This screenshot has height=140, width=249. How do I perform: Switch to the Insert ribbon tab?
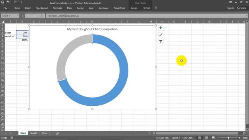[28, 8]
